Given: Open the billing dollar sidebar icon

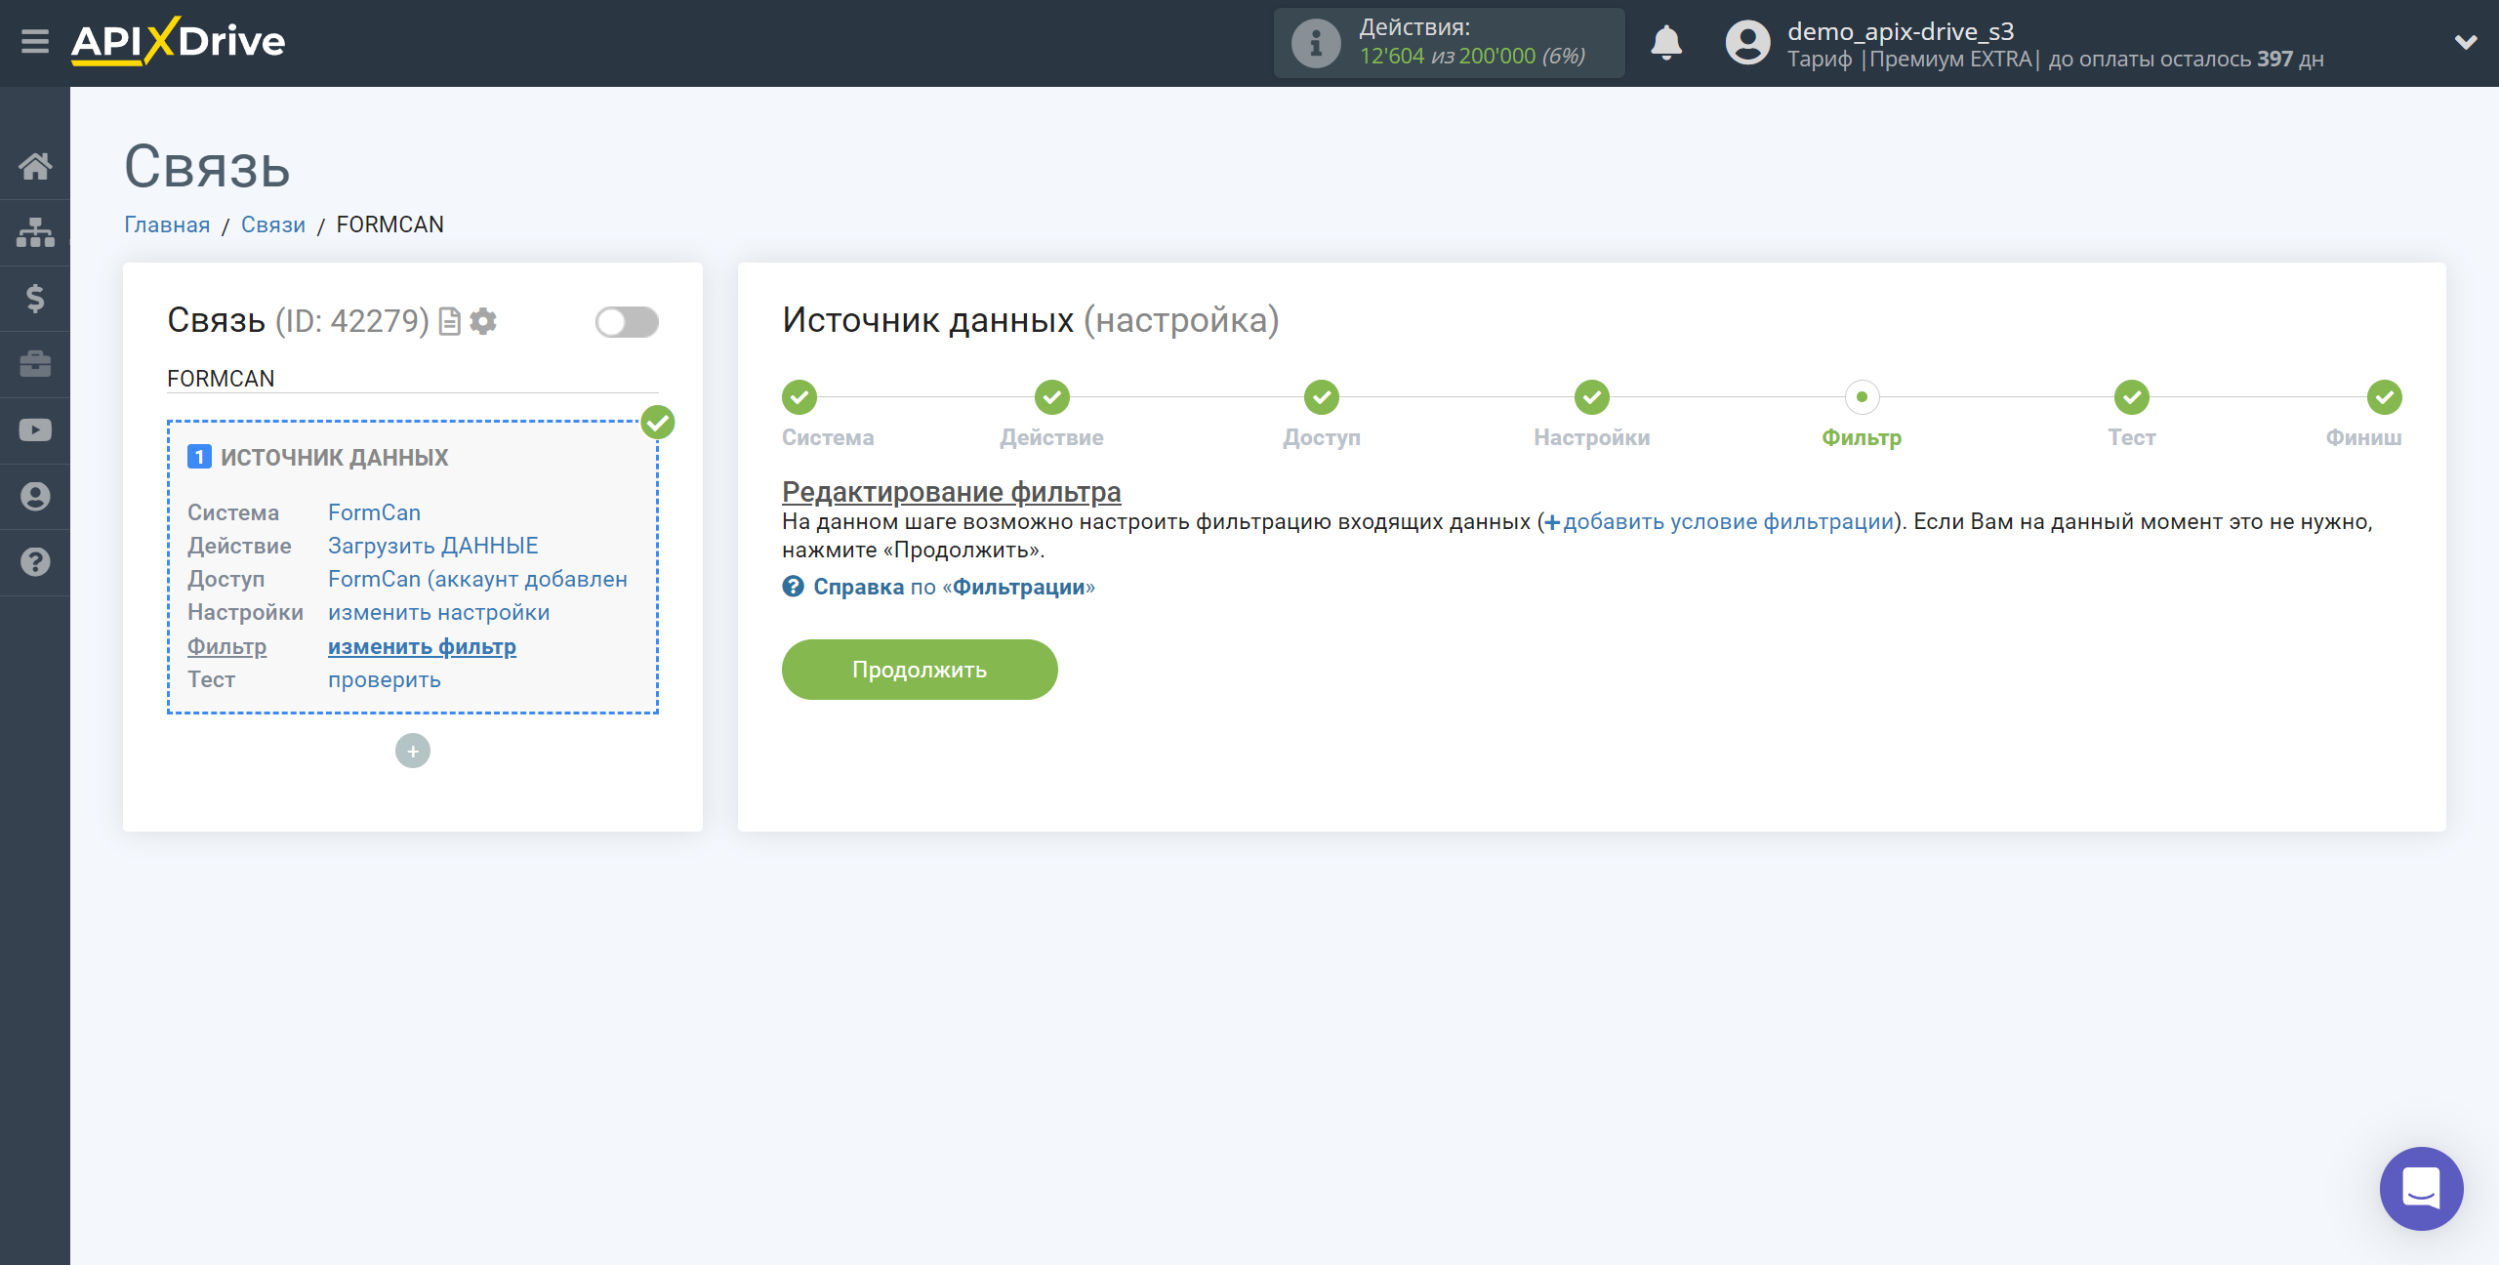Looking at the screenshot, I should click(x=35, y=298).
